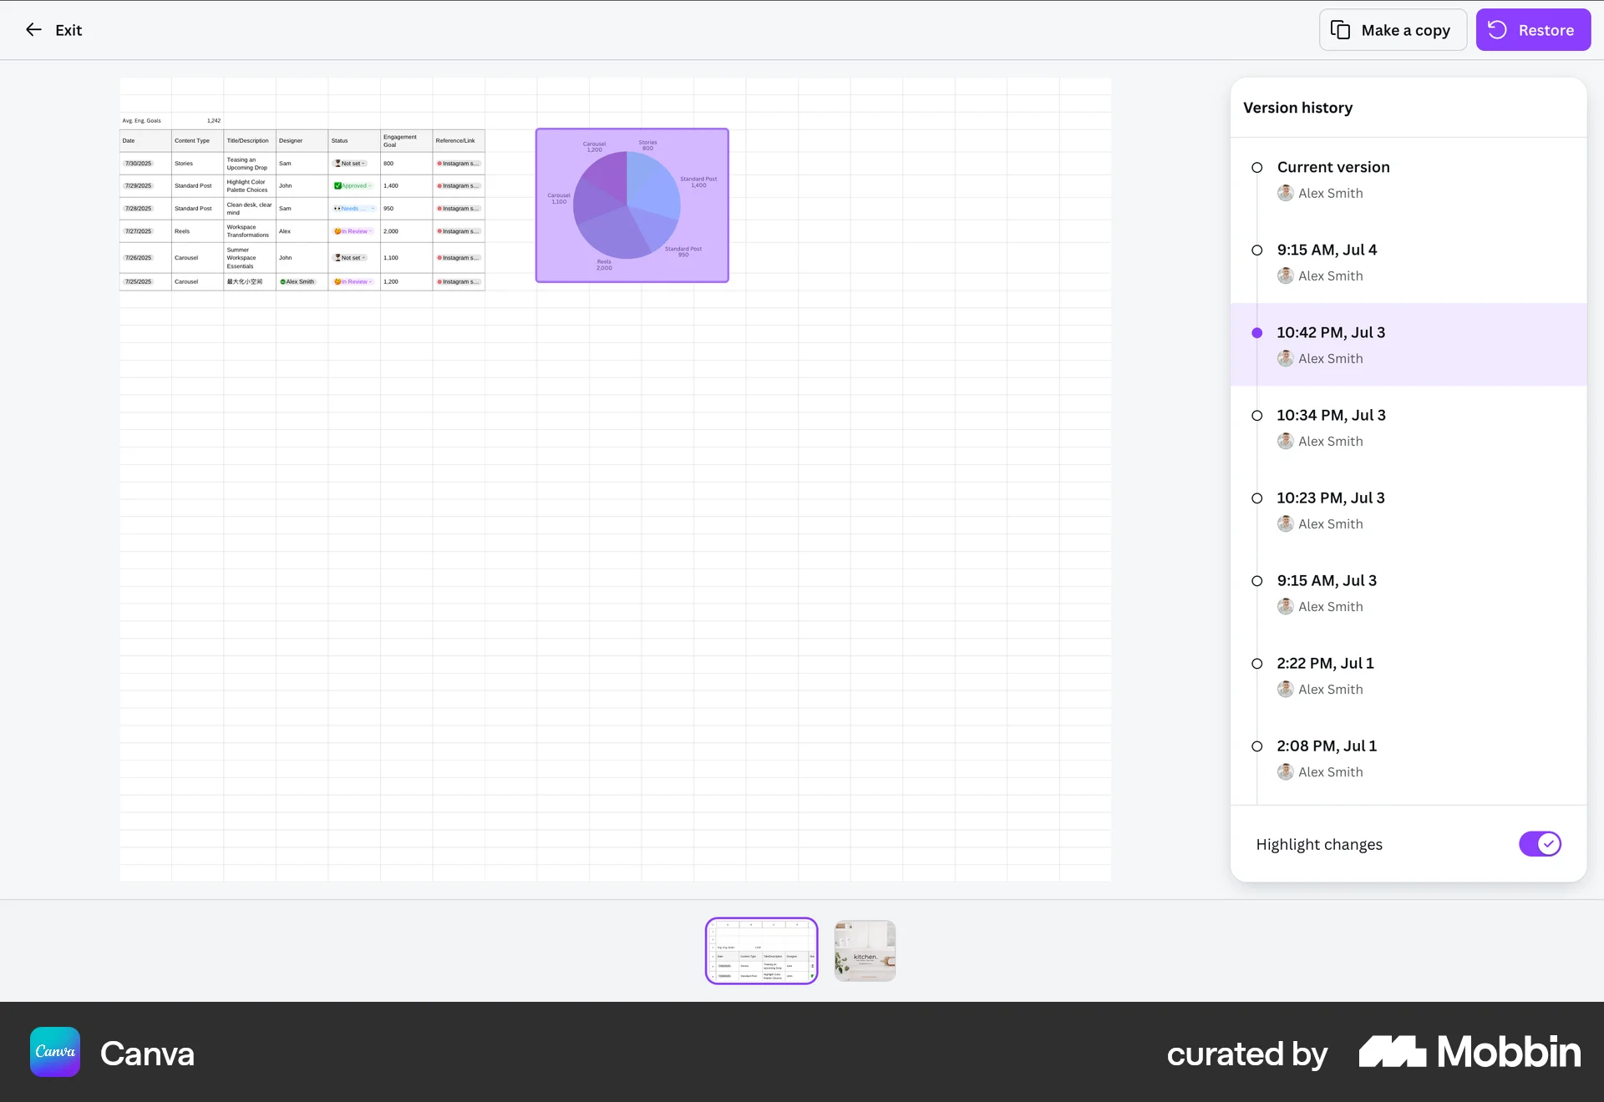Image resolution: width=1604 pixels, height=1102 pixels.
Task: Select the spreadsheet page thumbnail
Action: tap(760, 950)
